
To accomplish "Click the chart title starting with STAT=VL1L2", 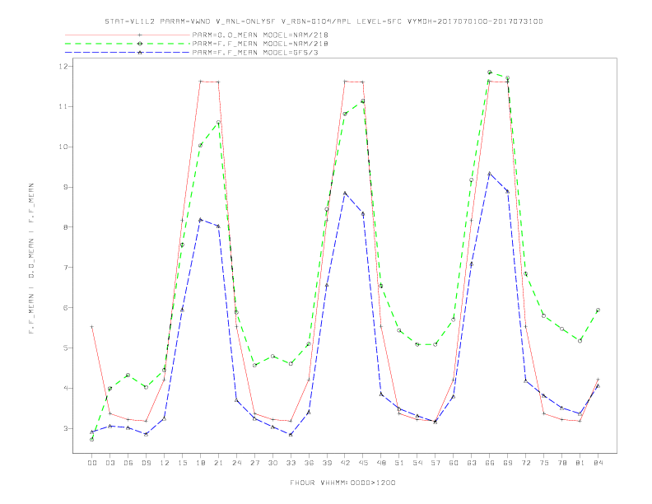I will click(x=324, y=21).
